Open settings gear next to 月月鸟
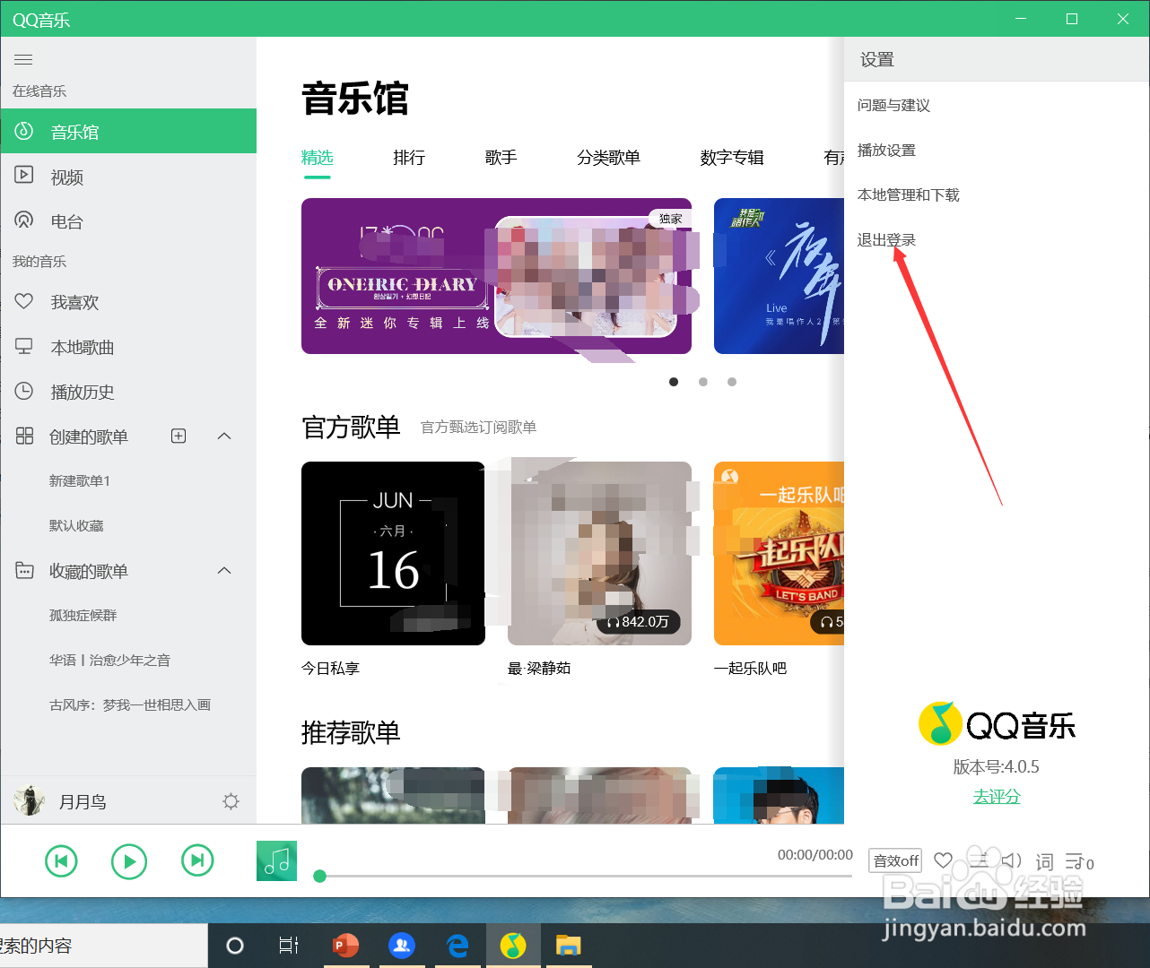 tap(231, 801)
